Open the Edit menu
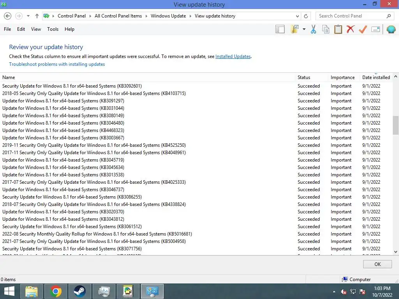Viewport: 399px width, 299px height. pyautogui.click(x=21, y=29)
